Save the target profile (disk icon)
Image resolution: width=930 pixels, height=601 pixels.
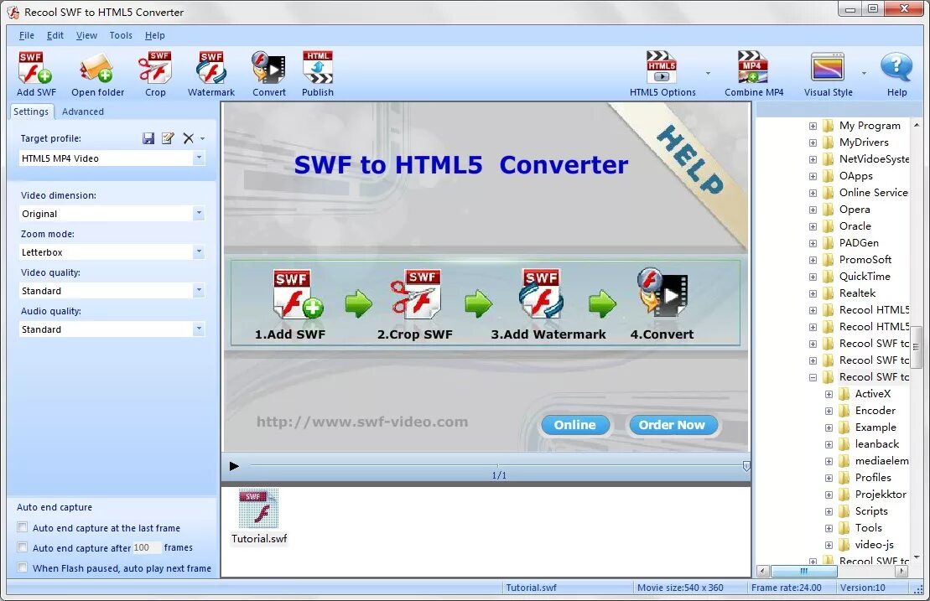click(x=148, y=138)
